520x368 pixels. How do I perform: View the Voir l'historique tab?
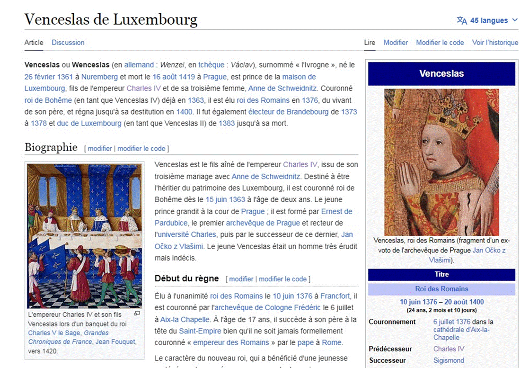pyautogui.click(x=495, y=43)
